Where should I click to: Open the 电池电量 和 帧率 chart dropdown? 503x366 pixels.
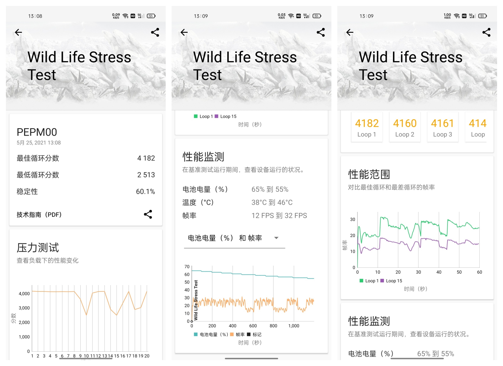[234, 238]
